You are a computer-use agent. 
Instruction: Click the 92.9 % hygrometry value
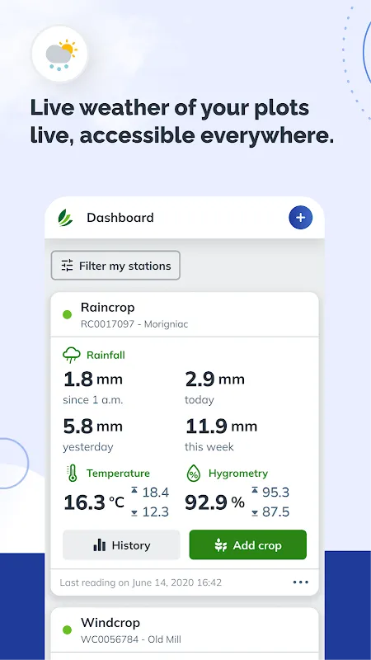214,502
